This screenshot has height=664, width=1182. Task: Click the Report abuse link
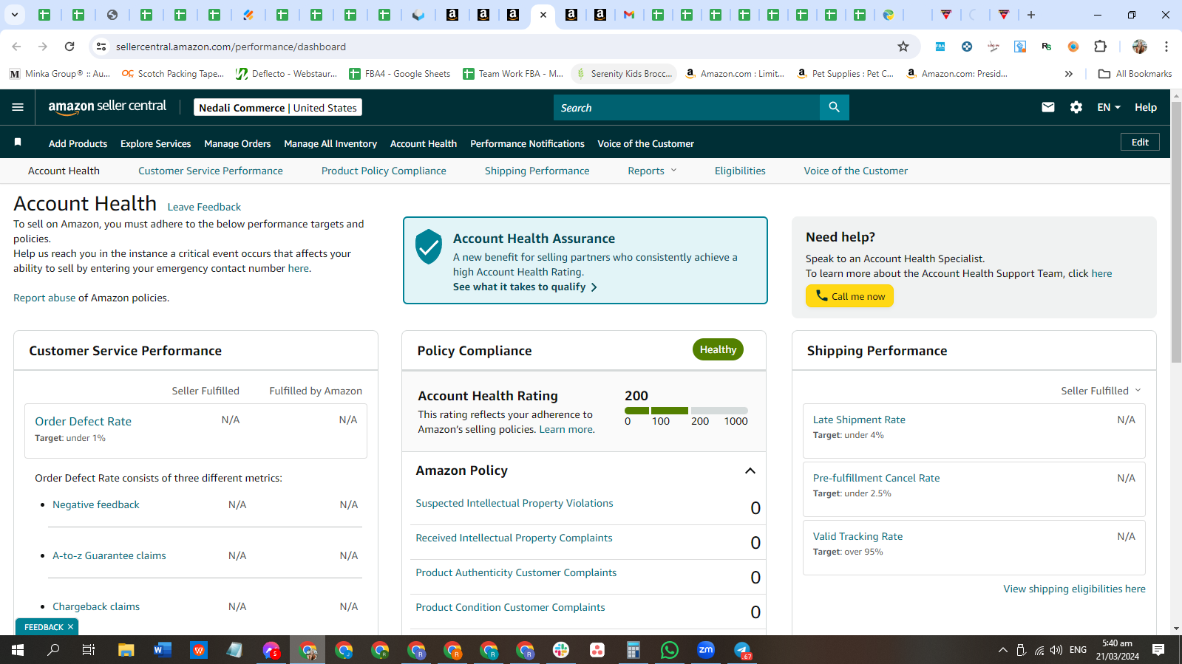(x=44, y=298)
